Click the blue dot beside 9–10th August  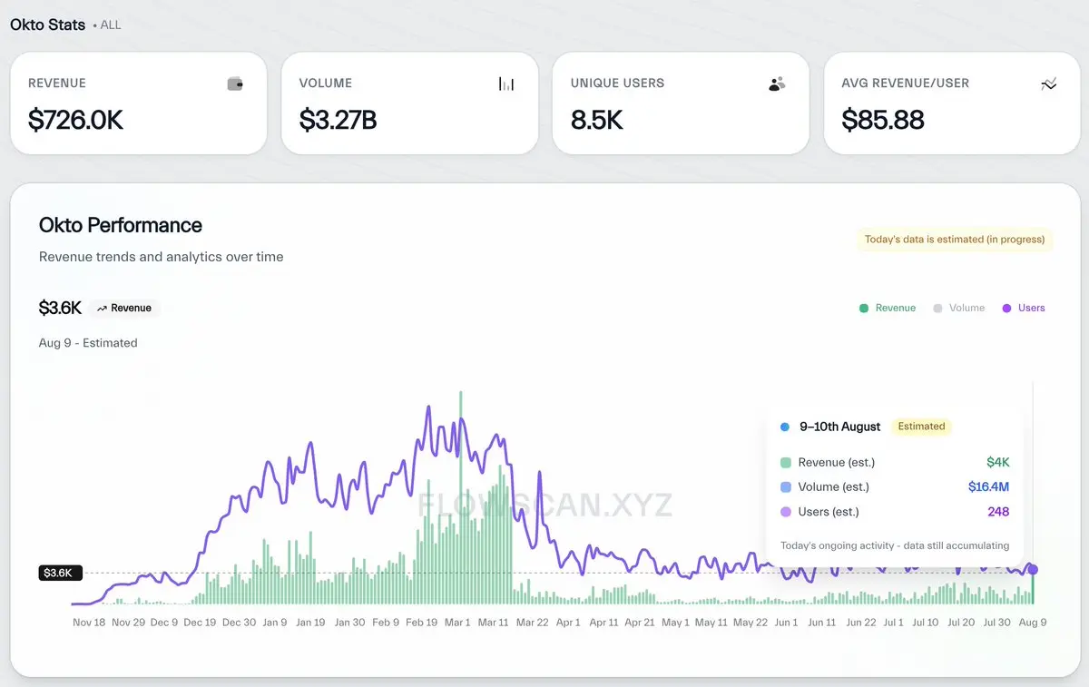(x=785, y=427)
